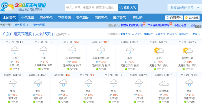Open 白云天气 link
202x105 pixels.
(172, 34)
